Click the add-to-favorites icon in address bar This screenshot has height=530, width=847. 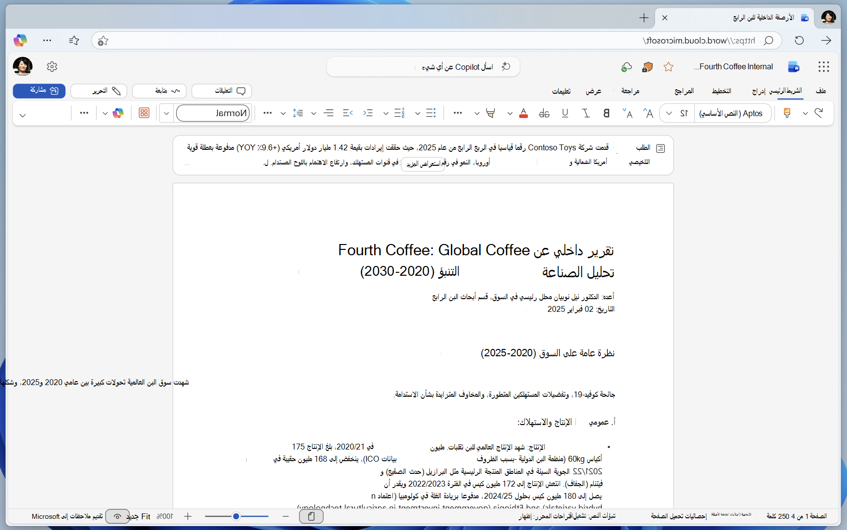pyautogui.click(x=103, y=41)
